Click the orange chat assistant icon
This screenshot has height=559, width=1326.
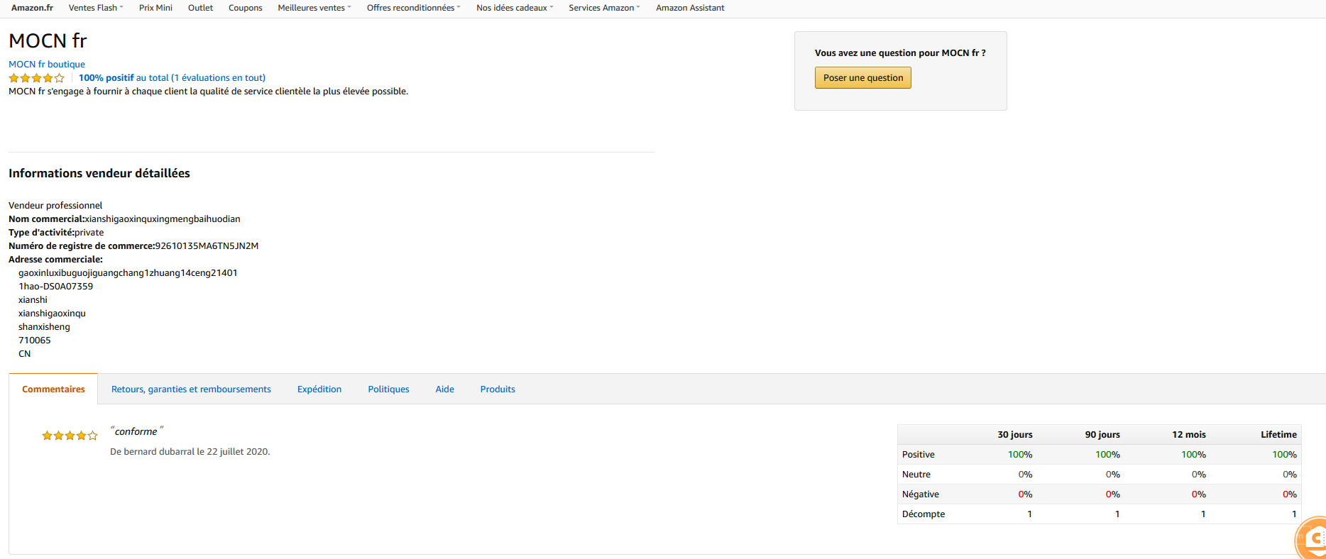click(x=1313, y=539)
